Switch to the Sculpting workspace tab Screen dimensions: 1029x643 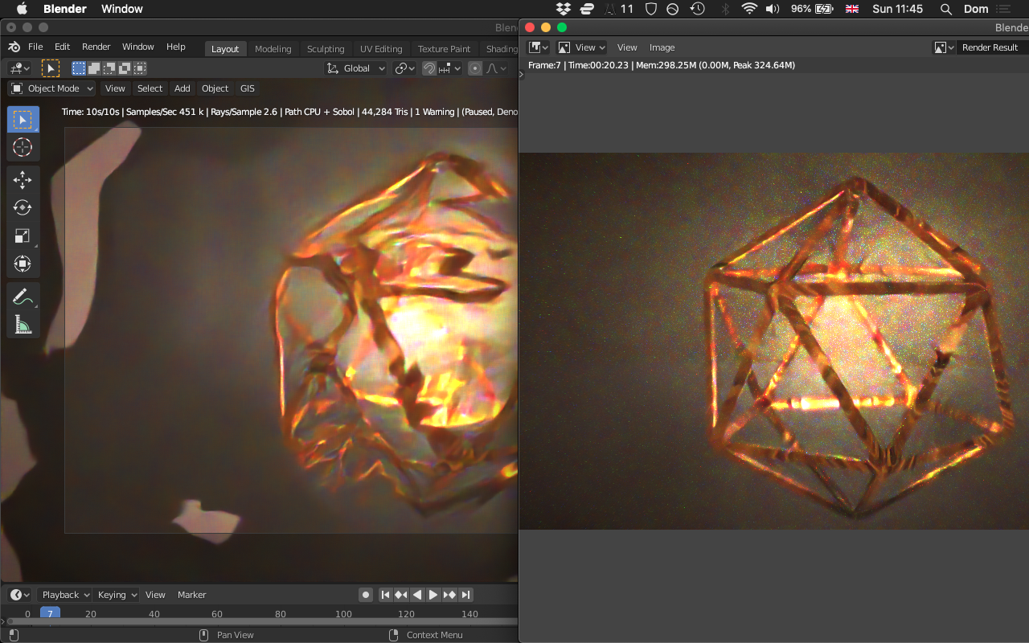325,49
